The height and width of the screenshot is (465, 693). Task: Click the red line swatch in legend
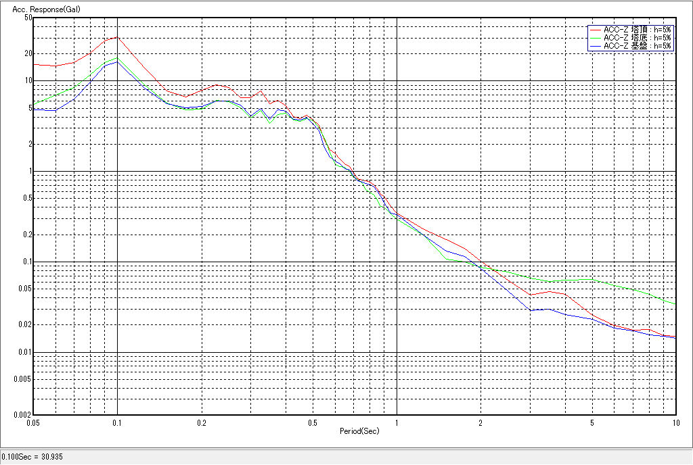[596, 30]
